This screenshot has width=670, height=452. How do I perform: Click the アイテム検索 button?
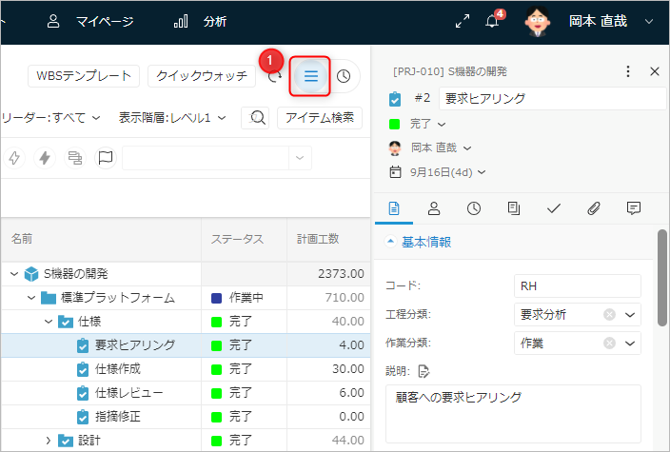coord(319,118)
